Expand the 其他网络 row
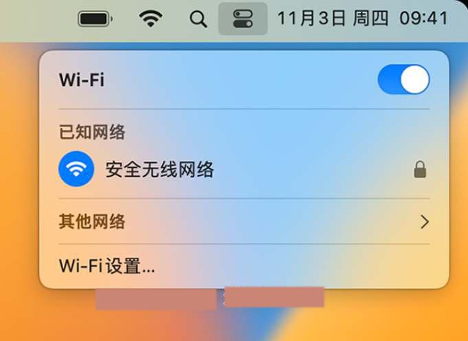The width and height of the screenshot is (468, 341). click(244, 221)
